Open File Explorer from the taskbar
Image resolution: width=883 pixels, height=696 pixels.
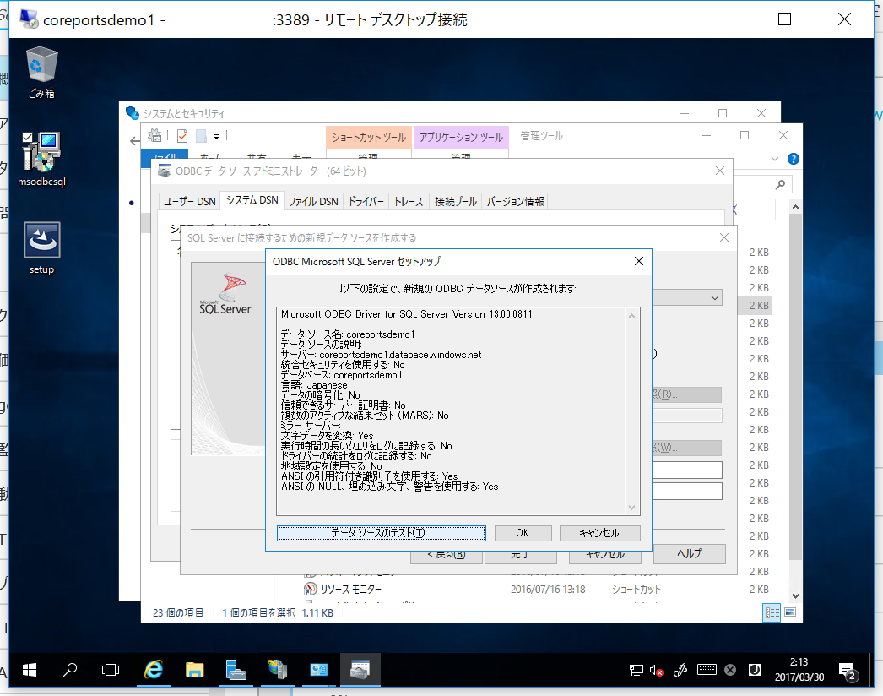[x=194, y=670]
